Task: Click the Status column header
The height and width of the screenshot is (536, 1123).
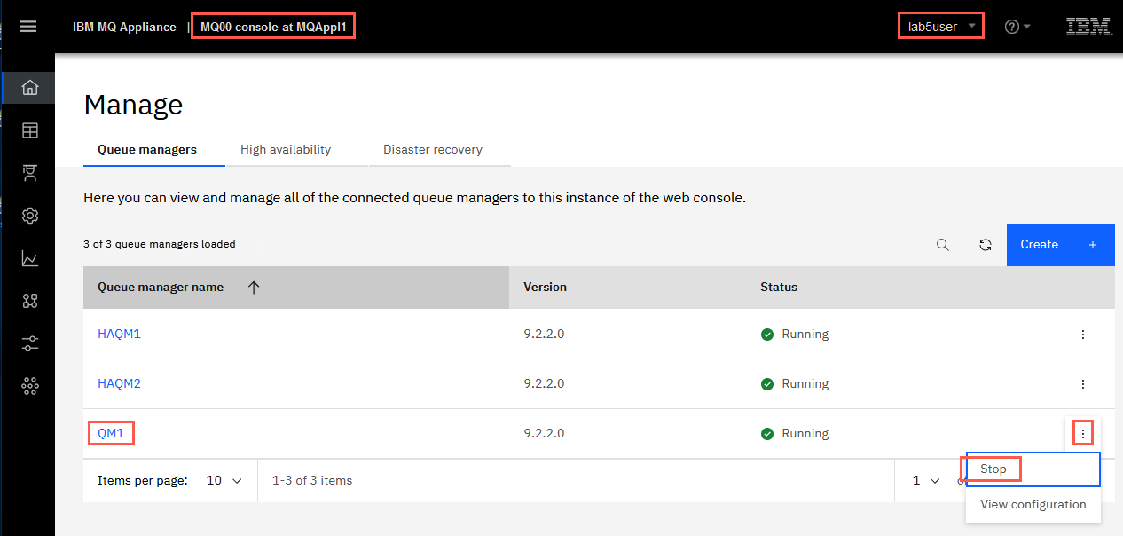Action: click(x=779, y=288)
